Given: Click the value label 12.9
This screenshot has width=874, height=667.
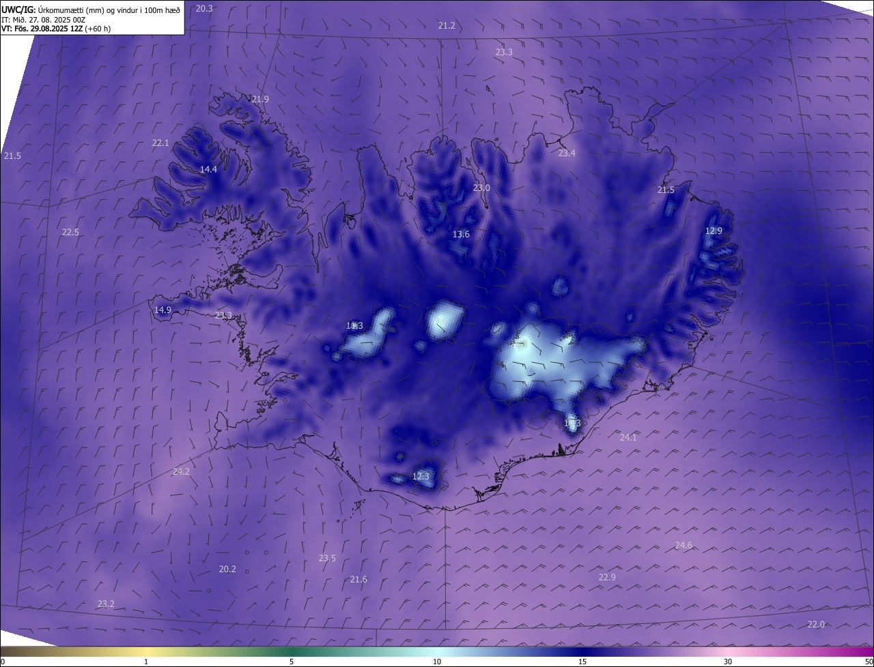Looking at the screenshot, I should point(714,231).
